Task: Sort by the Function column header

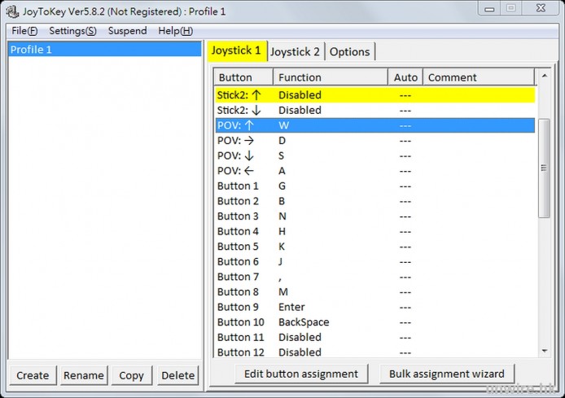Action: (330, 77)
